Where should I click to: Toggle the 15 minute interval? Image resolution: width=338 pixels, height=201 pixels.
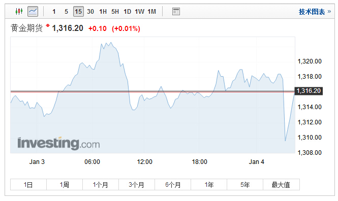(78, 11)
